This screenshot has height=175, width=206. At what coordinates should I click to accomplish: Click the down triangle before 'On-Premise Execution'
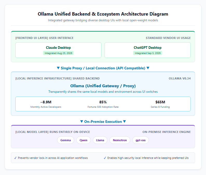coord(81,122)
